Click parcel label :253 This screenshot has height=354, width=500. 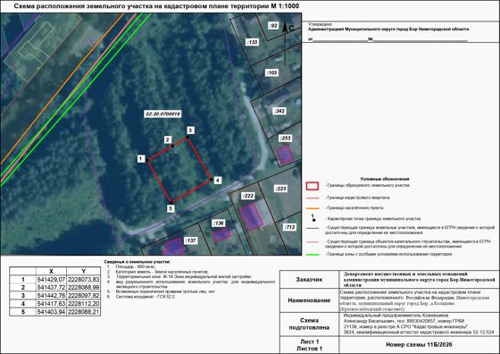[285, 139]
